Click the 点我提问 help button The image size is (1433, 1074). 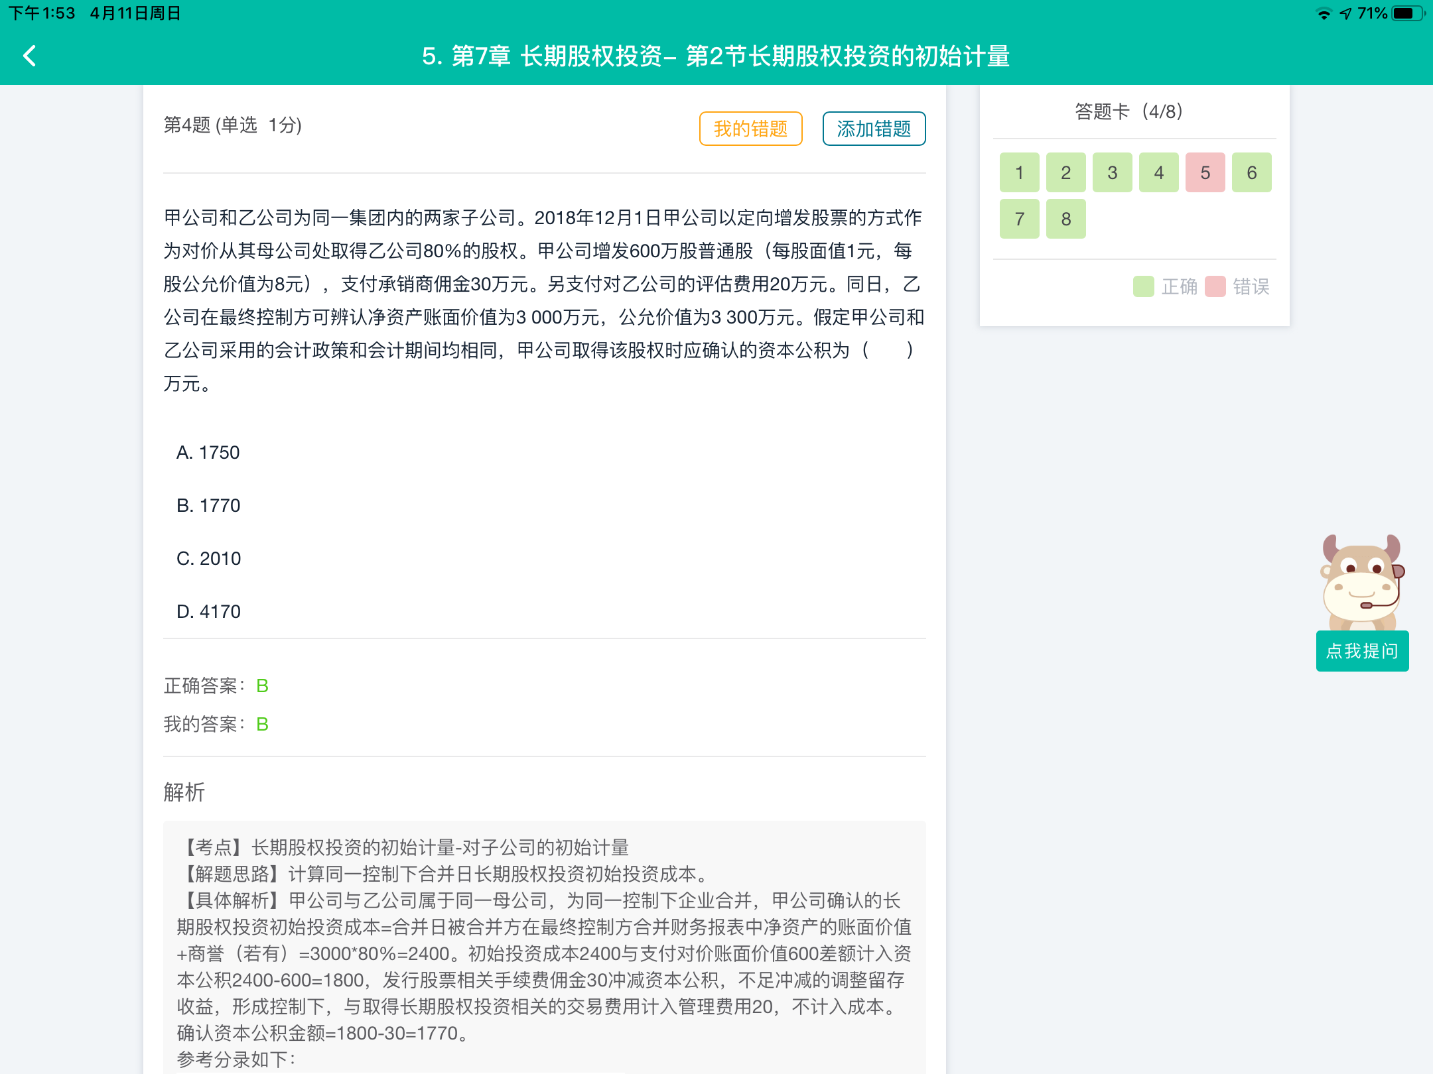1362,651
